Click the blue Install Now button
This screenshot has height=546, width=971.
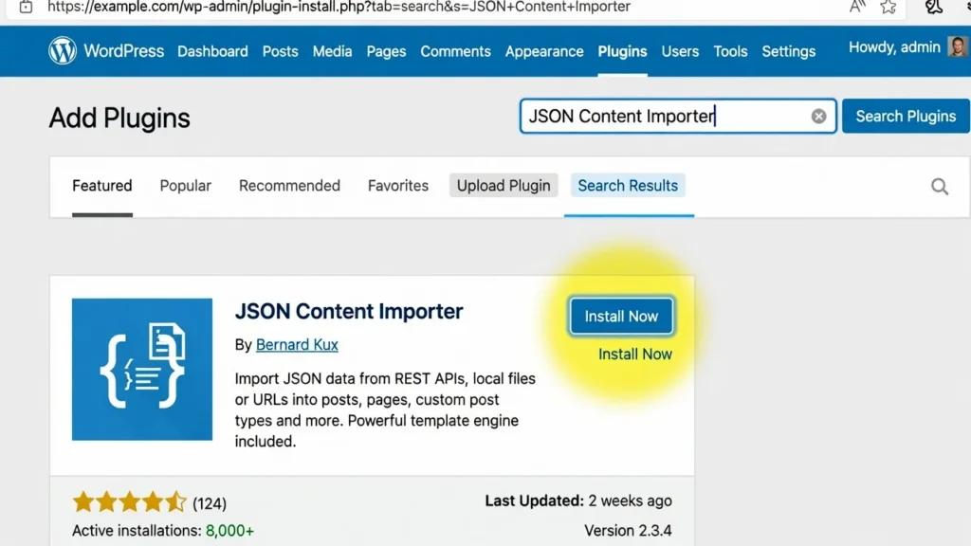click(x=621, y=317)
